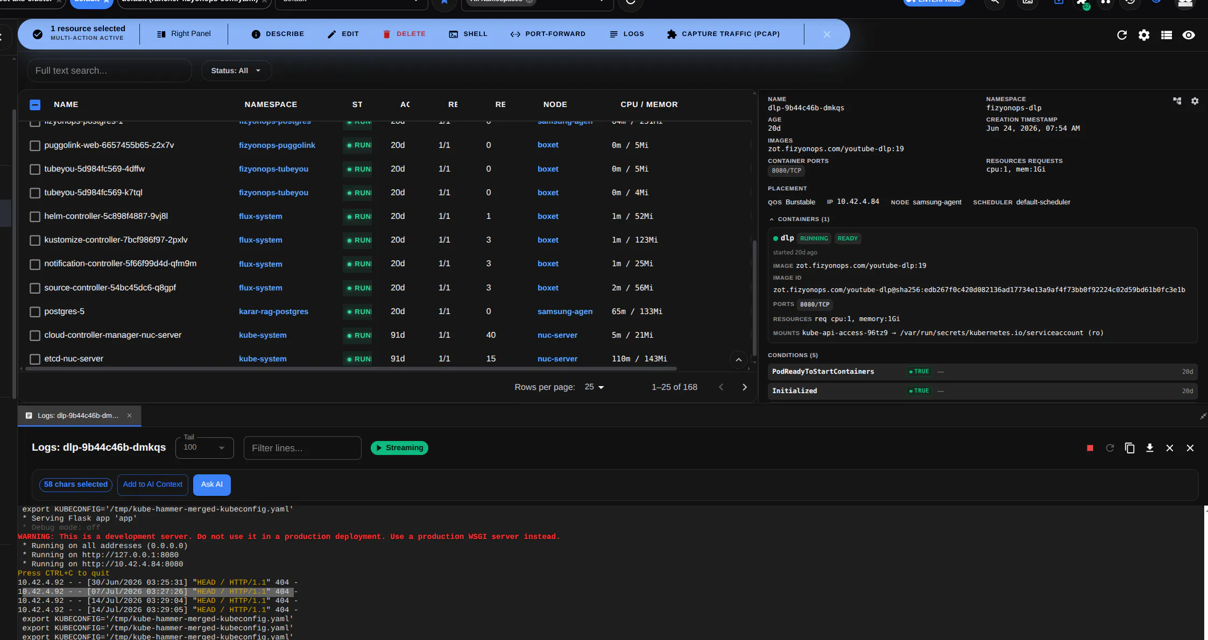This screenshot has width=1208, height=640.
Task: Sort by CPU / MEMORY column header
Action: click(x=649, y=104)
